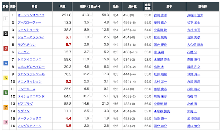Open trainer 橋口 慎介
Image resolution: width=222 pixels, height=132 pixels.
pyautogui.click(x=194, y=126)
